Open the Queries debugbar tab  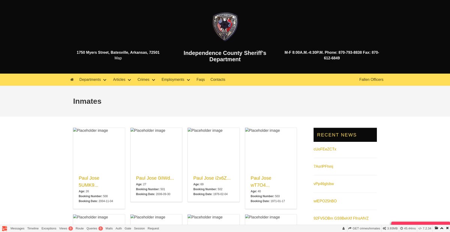coord(94,228)
